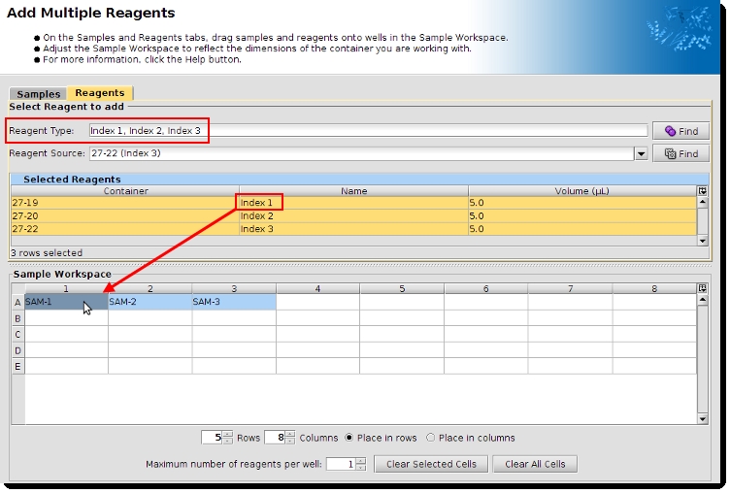Open column options icon in Sample Workspace grid

(703, 288)
